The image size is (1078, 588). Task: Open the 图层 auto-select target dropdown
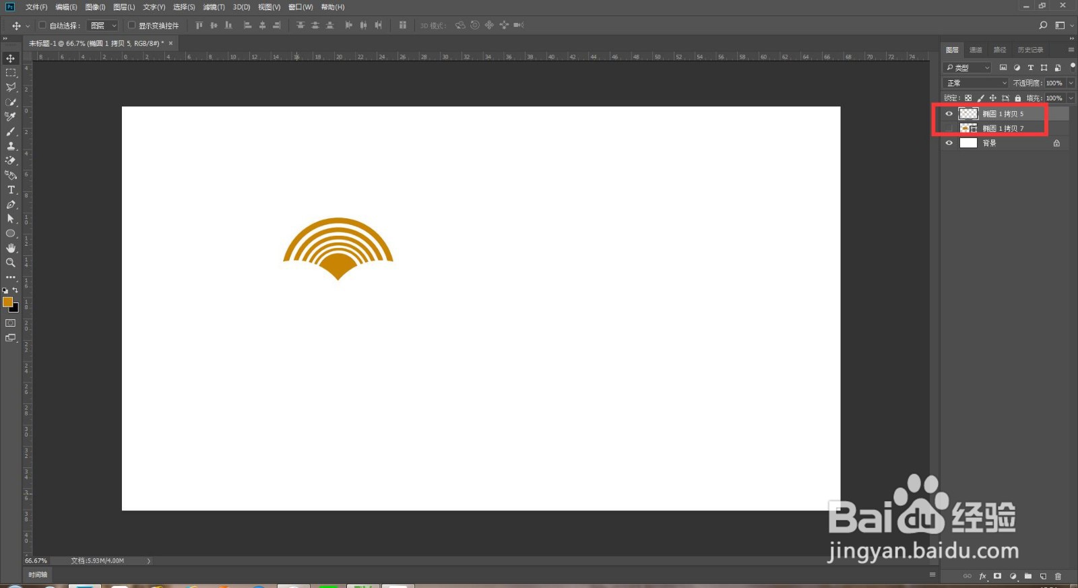tap(104, 26)
